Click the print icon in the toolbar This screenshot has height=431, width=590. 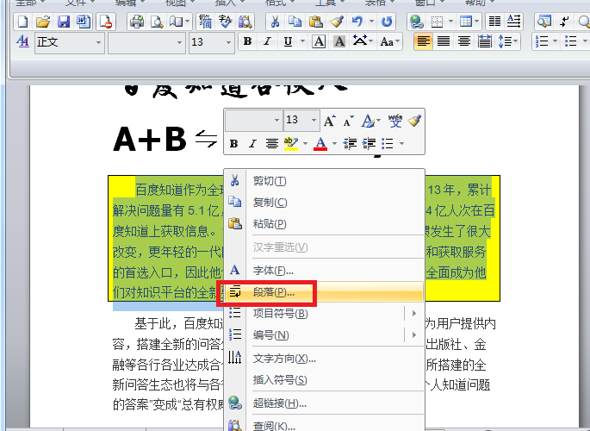click(136, 22)
